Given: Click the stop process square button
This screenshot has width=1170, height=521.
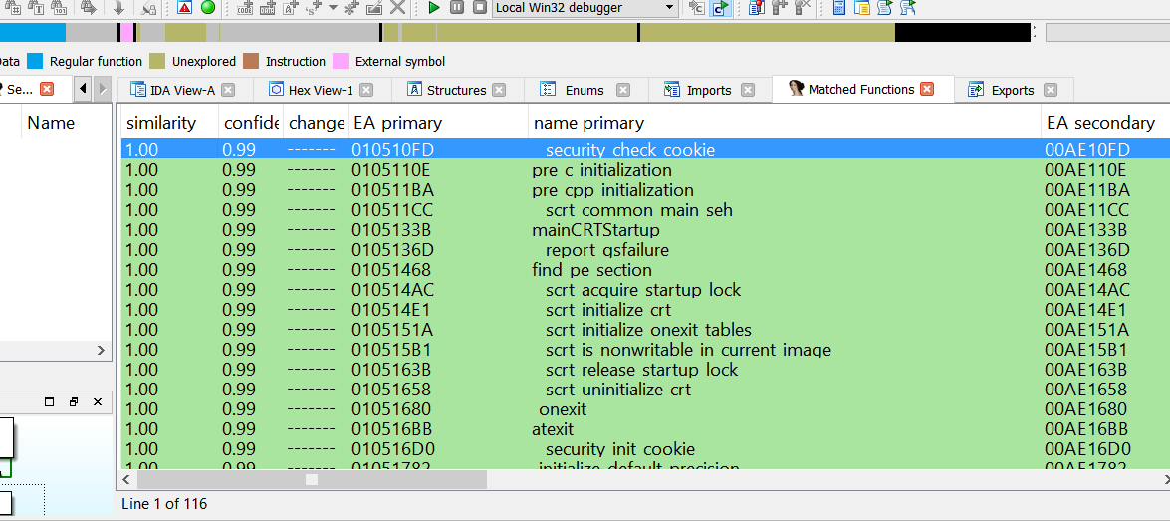Looking at the screenshot, I should [478, 8].
